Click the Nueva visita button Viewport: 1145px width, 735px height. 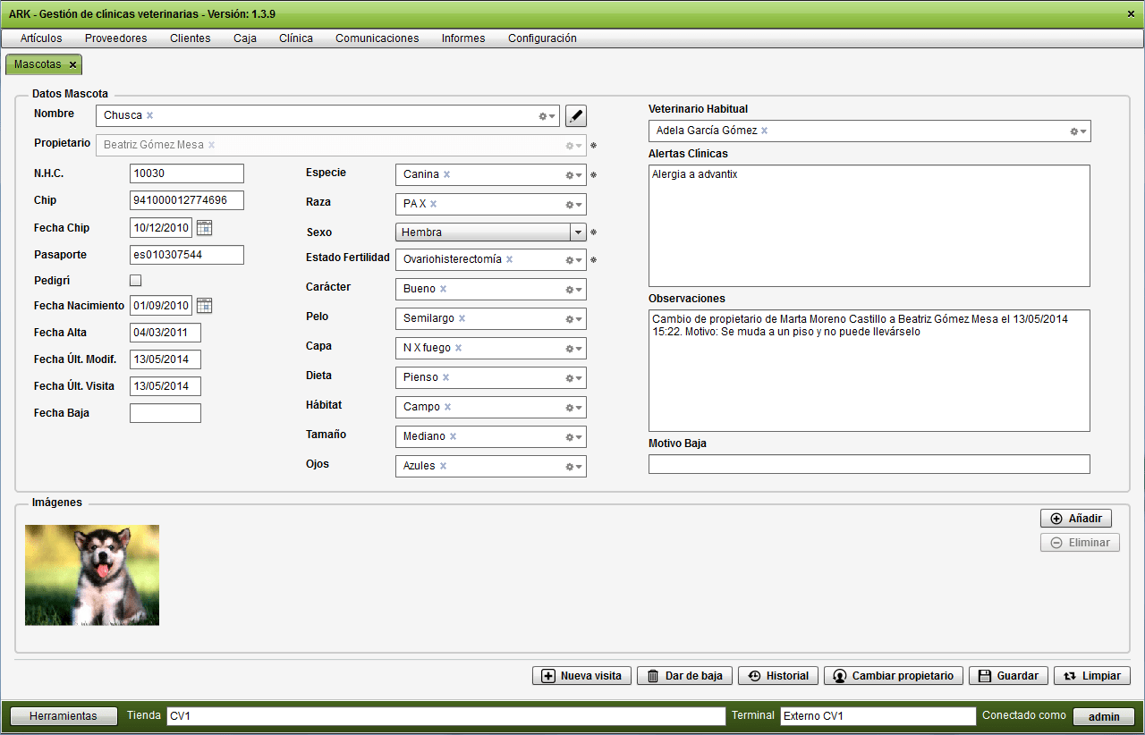[x=581, y=676]
